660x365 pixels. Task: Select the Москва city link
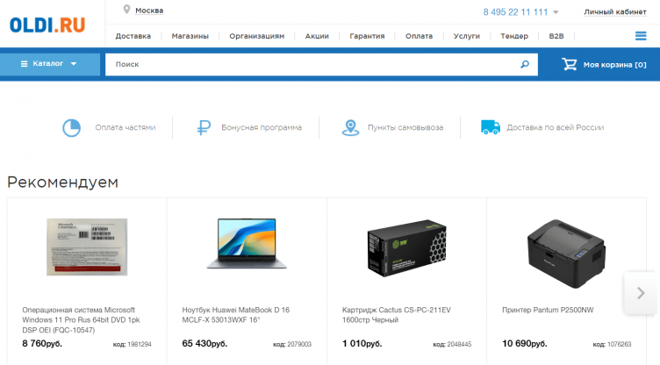(149, 11)
